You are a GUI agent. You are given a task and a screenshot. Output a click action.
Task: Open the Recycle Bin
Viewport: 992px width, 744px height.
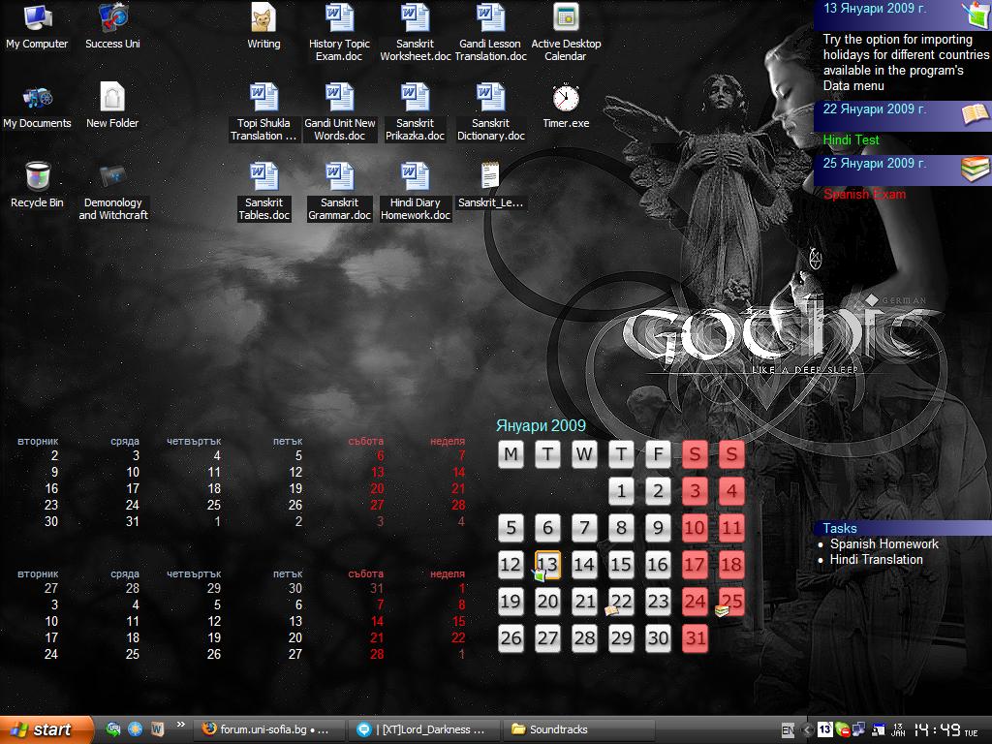click(x=37, y=177)
